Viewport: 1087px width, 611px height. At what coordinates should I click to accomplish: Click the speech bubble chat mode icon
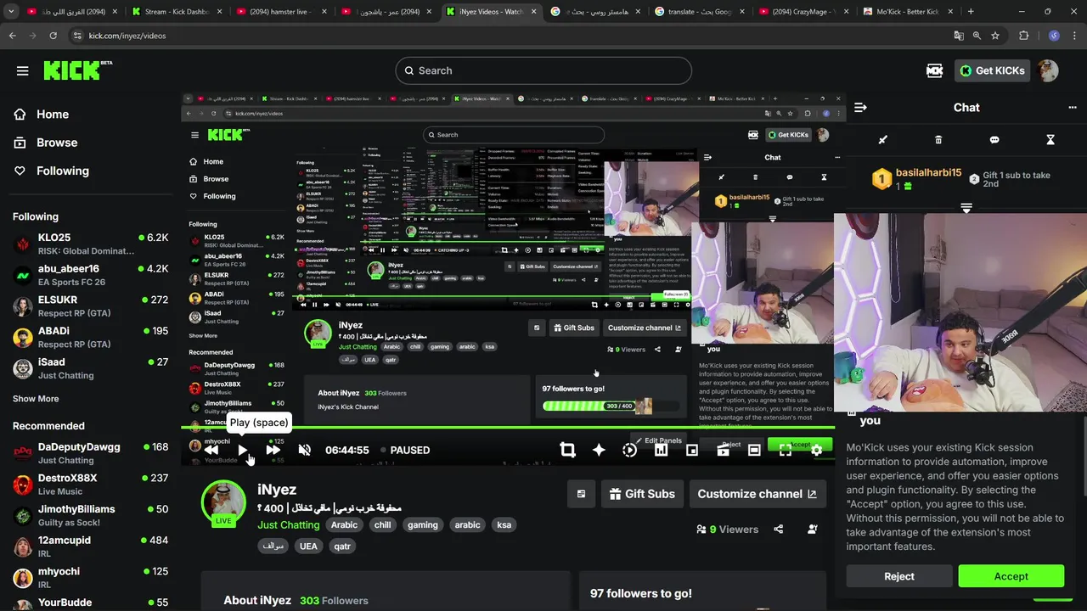click(x=994, y=140)
